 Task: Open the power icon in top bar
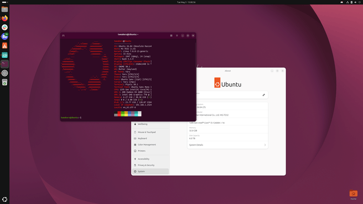pyautogui.click(x=360, y=2)
